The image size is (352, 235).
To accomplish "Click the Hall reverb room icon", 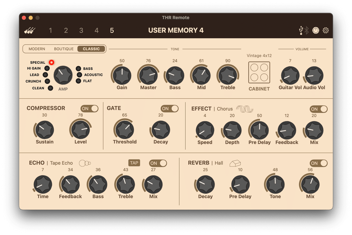I will click(x=236, y=163).
